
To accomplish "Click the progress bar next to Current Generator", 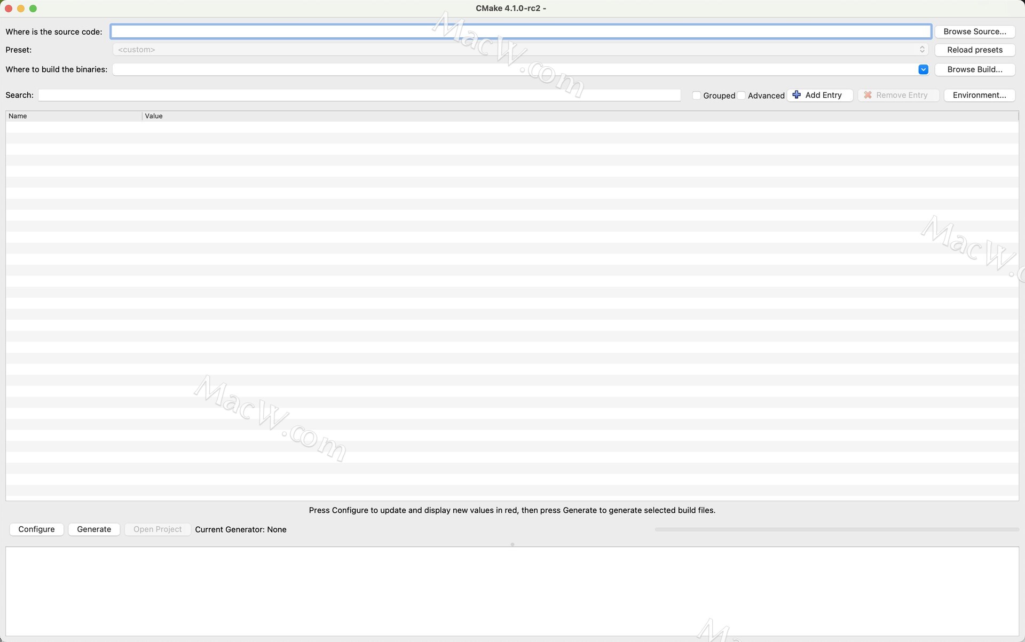I will [837, 529].
